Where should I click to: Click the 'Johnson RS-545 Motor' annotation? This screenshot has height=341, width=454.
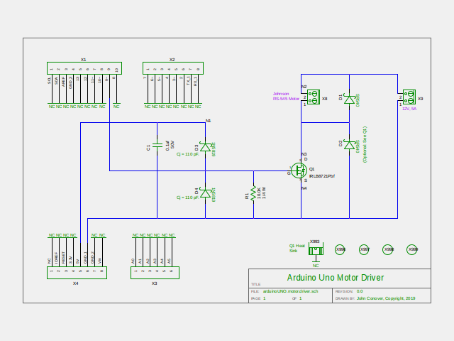click(x=286, y=97)
